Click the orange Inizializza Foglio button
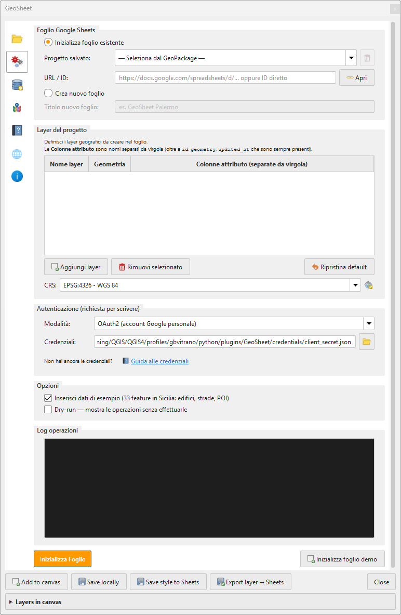The image size is (401, 615). click(x=62, y=559)
